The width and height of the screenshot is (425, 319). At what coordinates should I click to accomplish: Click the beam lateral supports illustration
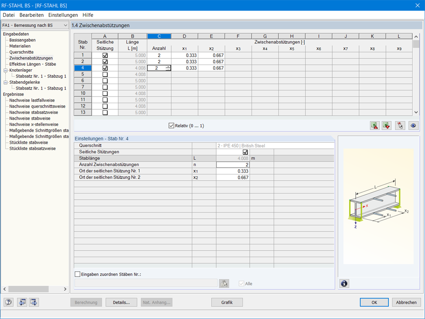tap(379, 206)
